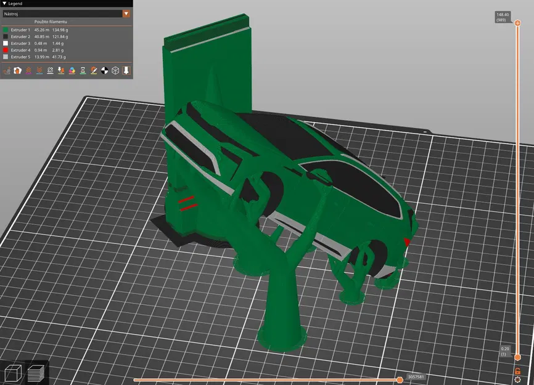
Task: Click the bottom thumb of vertical layer slider
Action: pyautogui.click(x=517, y=357)
